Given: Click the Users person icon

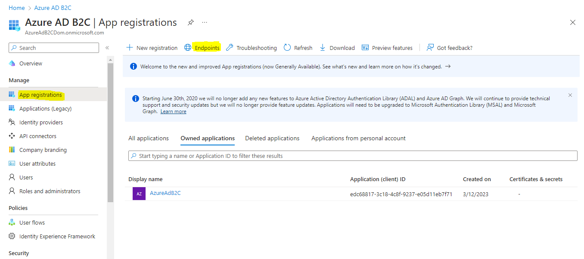Looking at the screenshot, I should point(12,177).
